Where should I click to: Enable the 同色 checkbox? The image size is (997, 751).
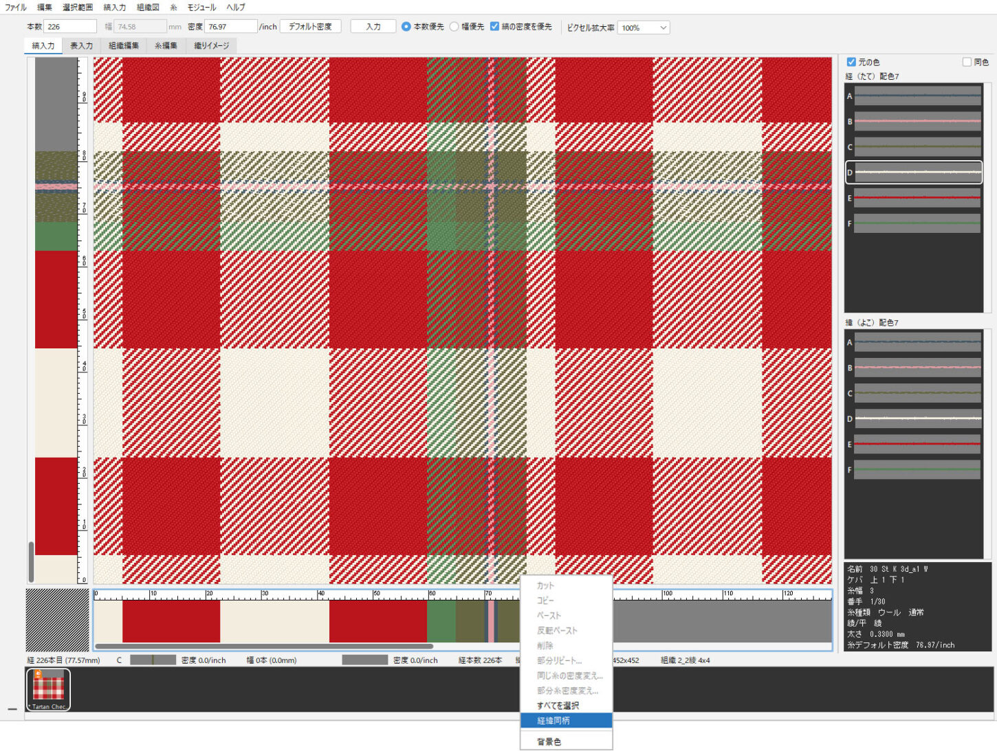tap(967, 62)
